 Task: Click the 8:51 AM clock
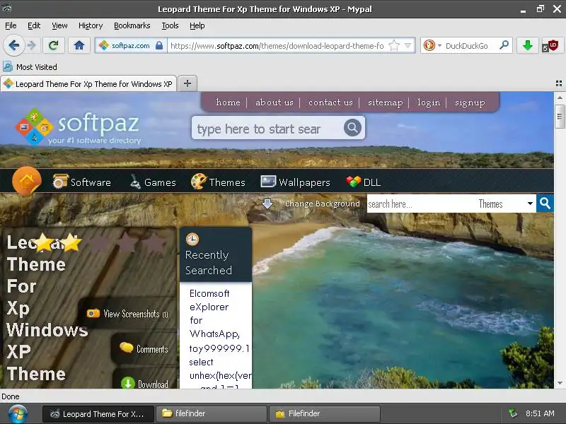[x=540, y=413]
